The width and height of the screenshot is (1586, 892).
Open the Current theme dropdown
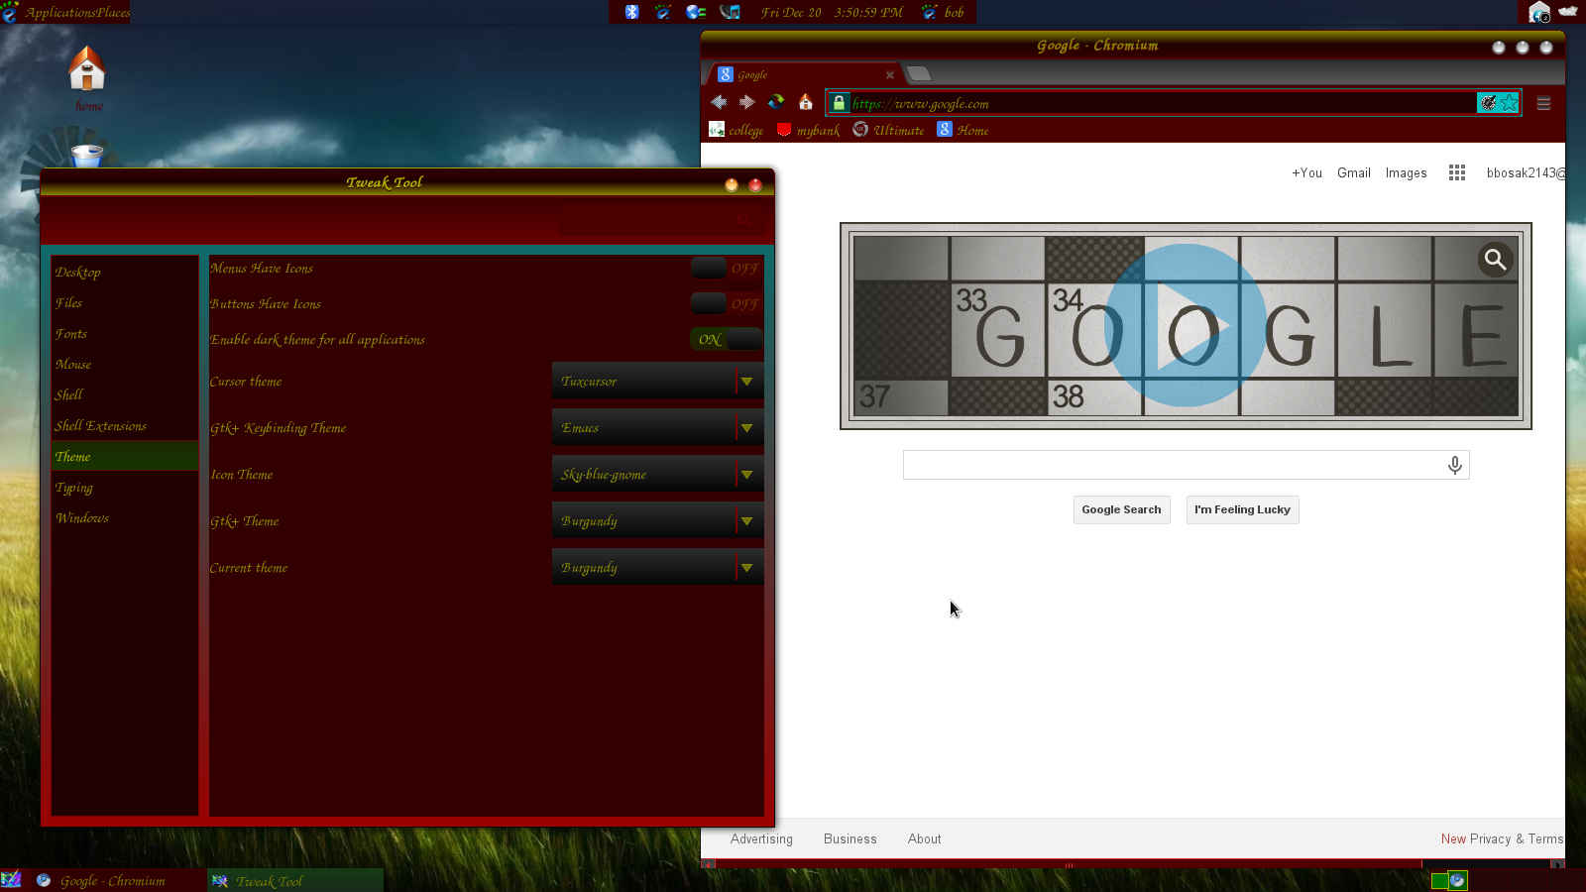coord(657,568)
